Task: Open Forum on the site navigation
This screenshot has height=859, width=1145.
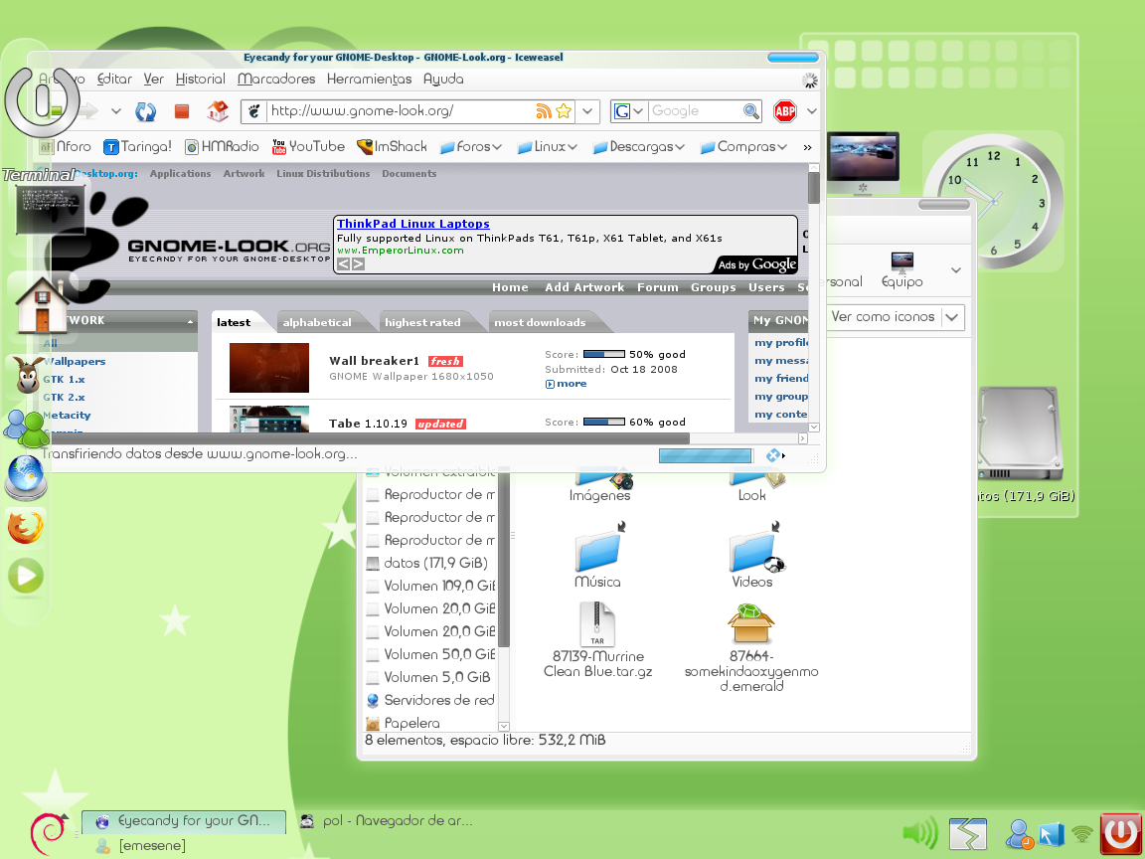Action: [x=657, y=287]
